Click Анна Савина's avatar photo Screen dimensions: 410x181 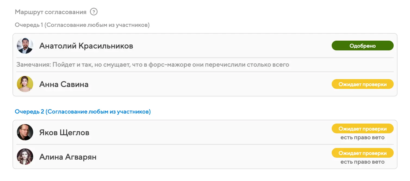[x=25, y=84]
